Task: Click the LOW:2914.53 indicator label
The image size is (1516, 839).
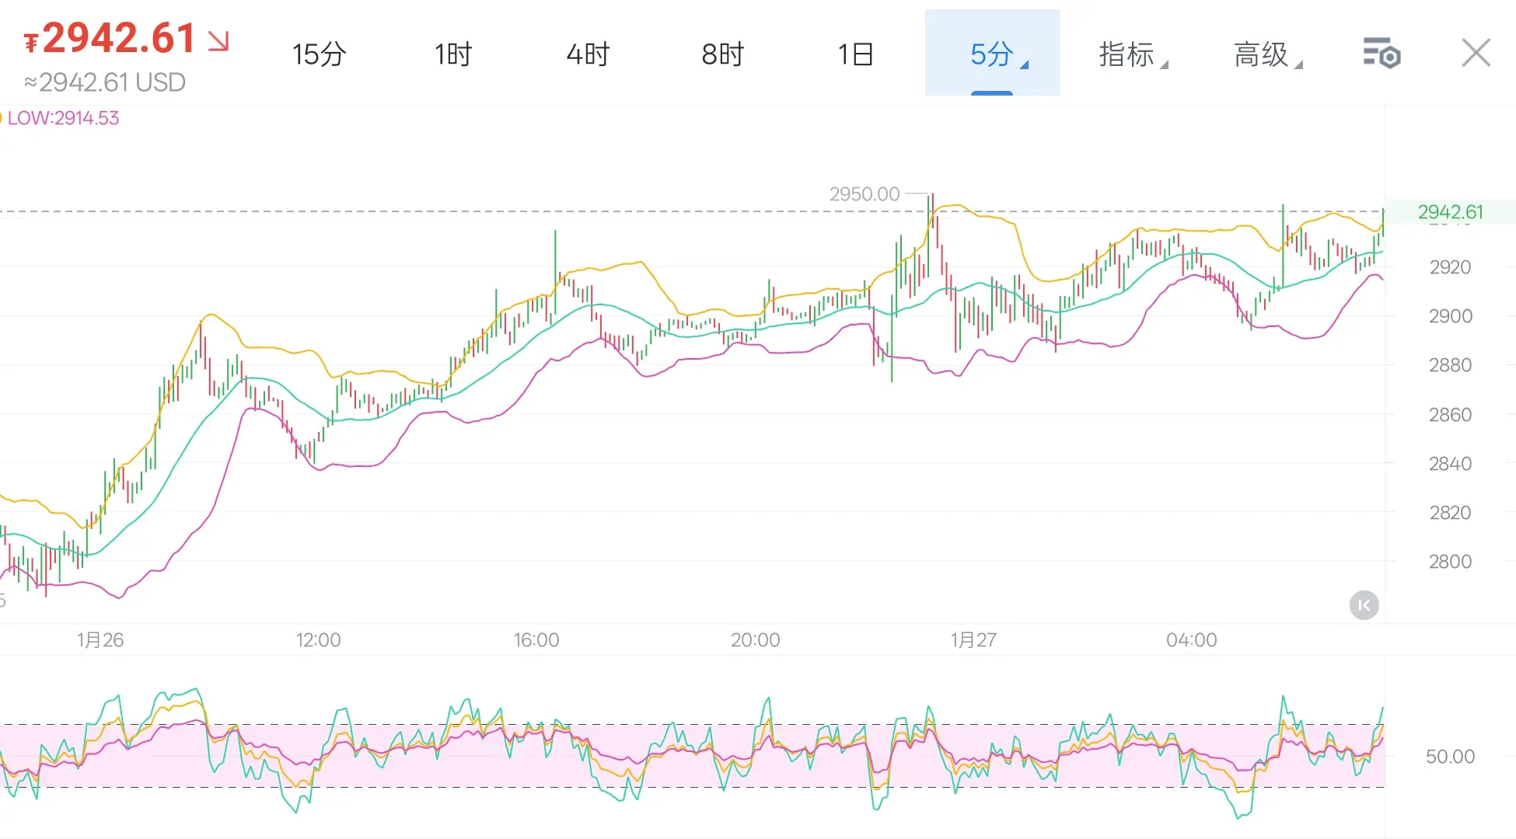Action: pos(62,118)
